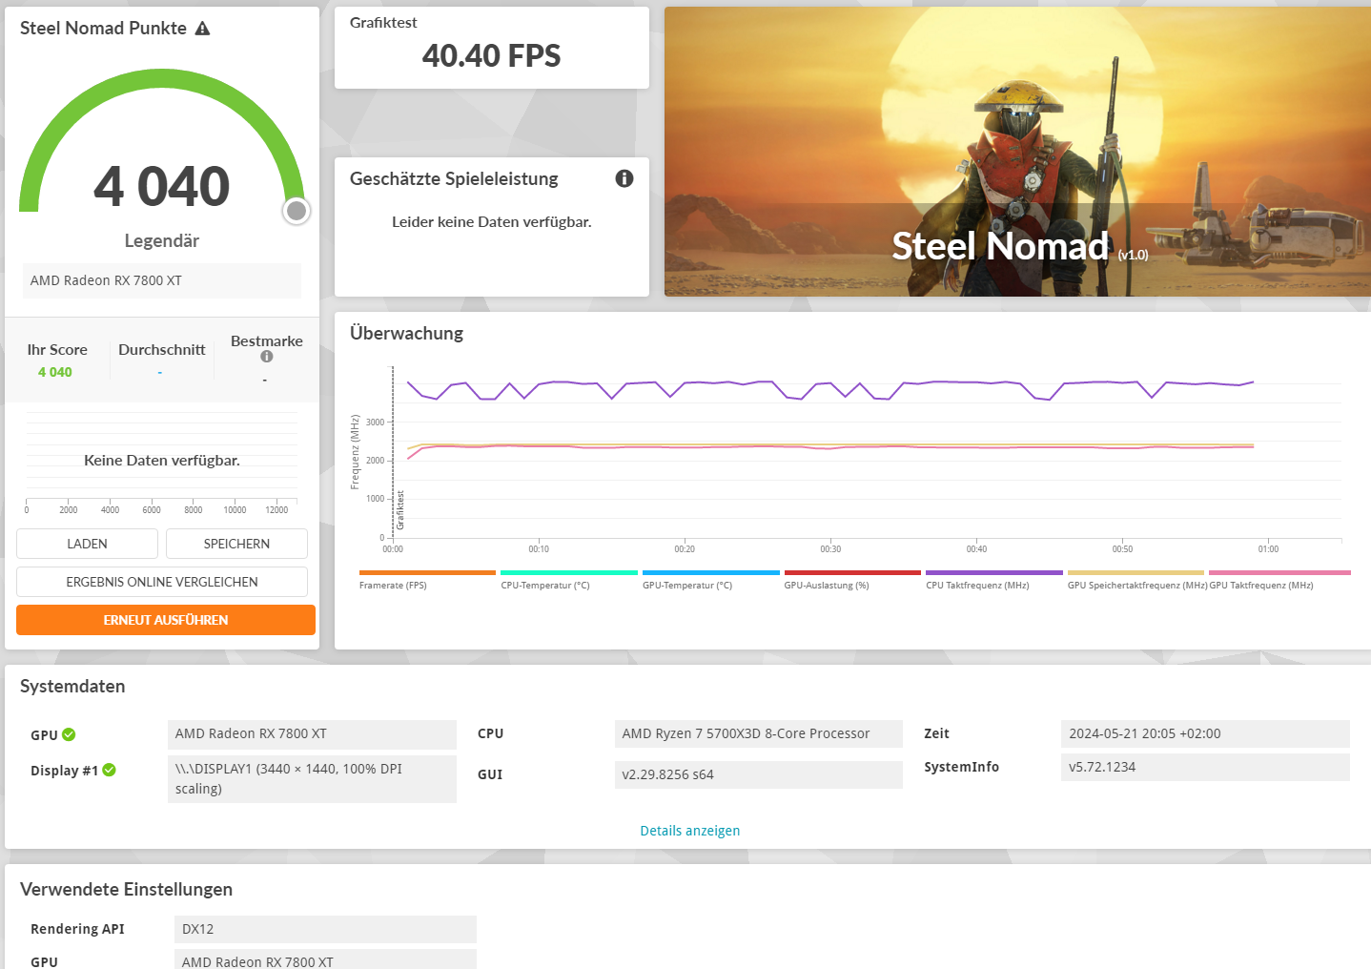
Task: Toggle the GPU-Auslastung (%) legend entry
Action: [x=852, y=580]
